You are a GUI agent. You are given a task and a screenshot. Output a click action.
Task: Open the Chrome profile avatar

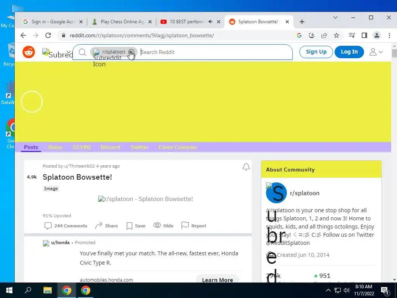click(377, 35)
